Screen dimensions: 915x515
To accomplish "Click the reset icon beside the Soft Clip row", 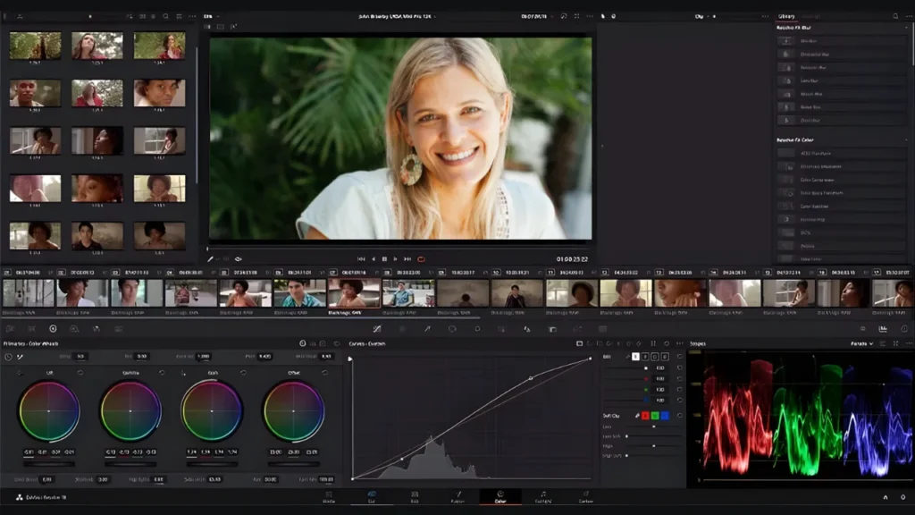I will (680, 416).
